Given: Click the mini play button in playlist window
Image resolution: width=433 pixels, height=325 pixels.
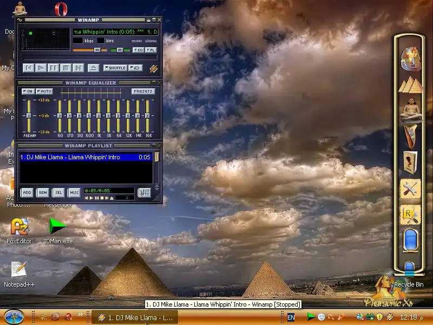Looking at the screenshot, I should 91,198.
